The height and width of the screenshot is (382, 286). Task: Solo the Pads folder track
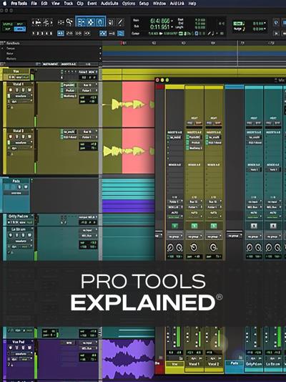(19, 187)
